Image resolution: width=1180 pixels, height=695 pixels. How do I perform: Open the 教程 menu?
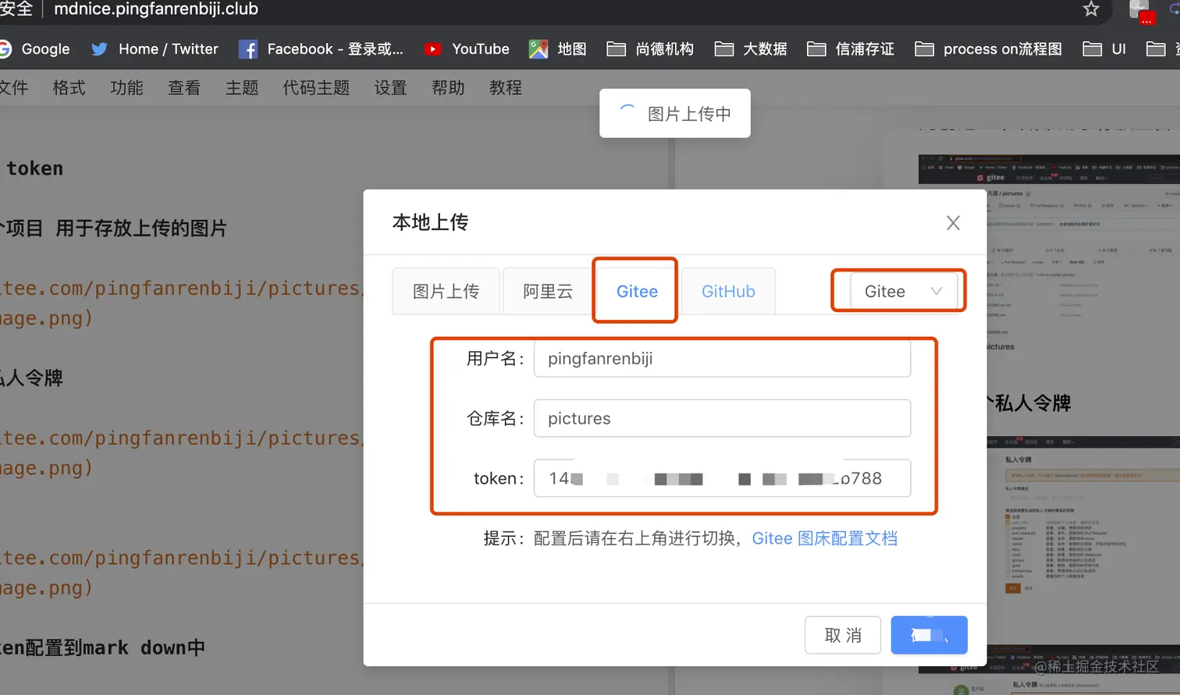click(506, 87)
